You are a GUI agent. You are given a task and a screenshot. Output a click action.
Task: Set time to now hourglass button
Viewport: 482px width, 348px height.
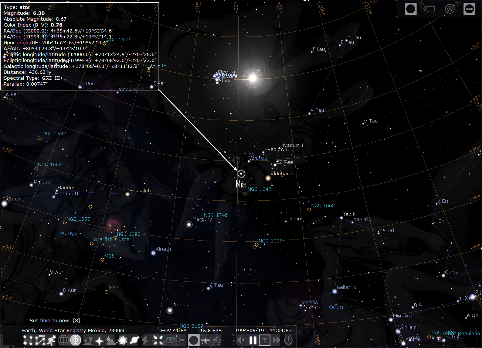pos(265,340)
